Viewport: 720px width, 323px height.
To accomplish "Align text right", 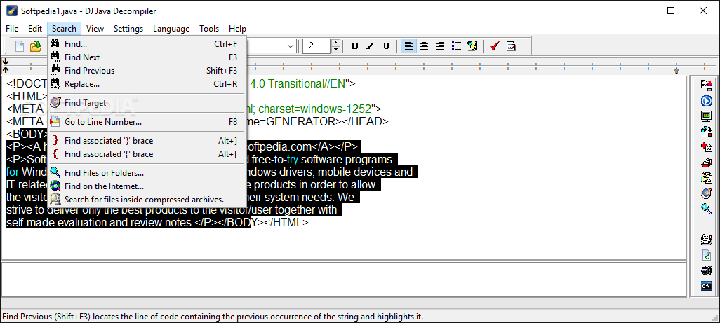I will coord(441,46).
